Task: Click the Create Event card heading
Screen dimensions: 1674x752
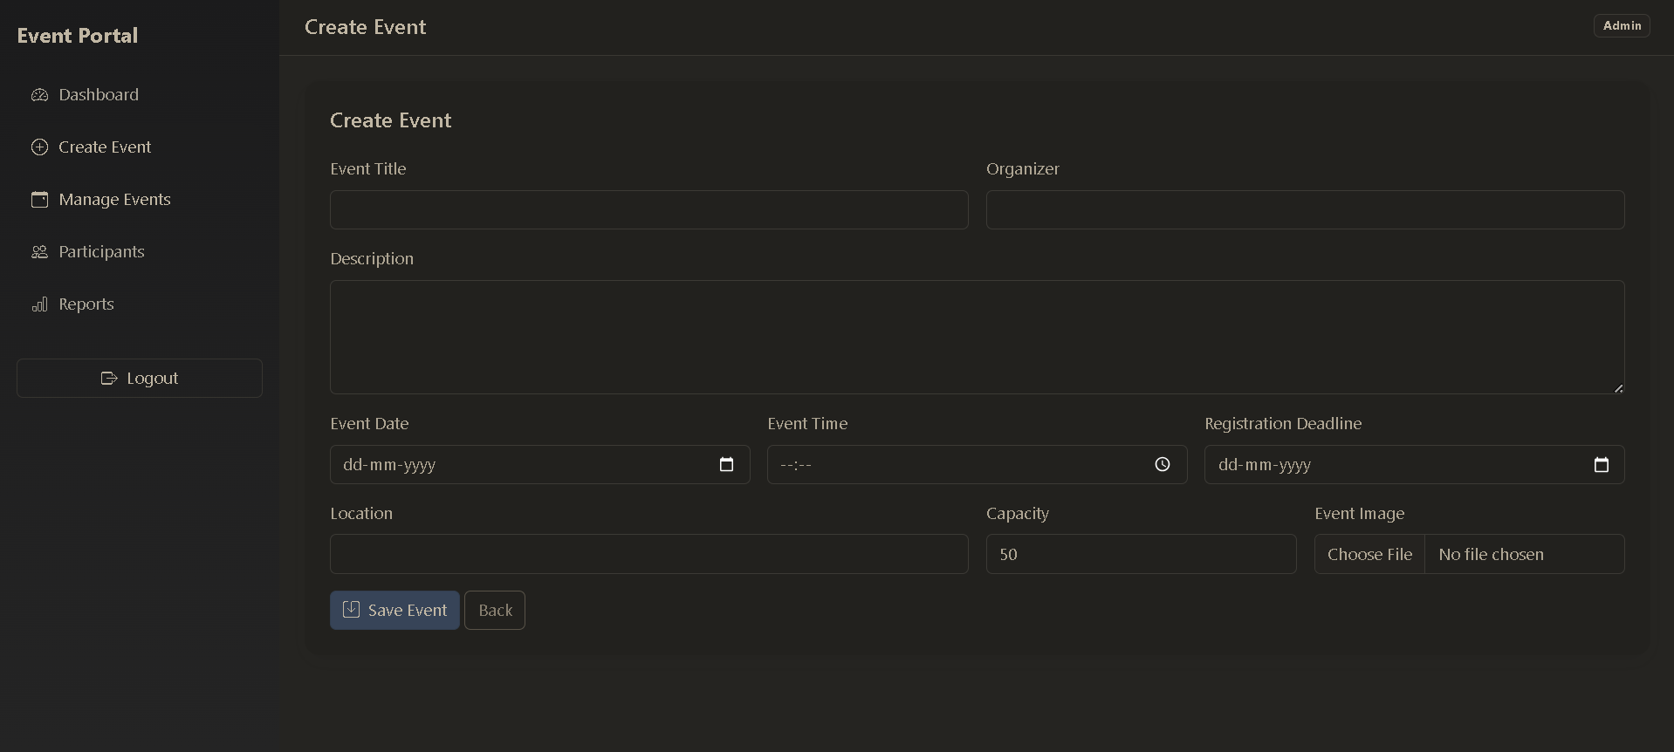Action: [x=391, y=120]
